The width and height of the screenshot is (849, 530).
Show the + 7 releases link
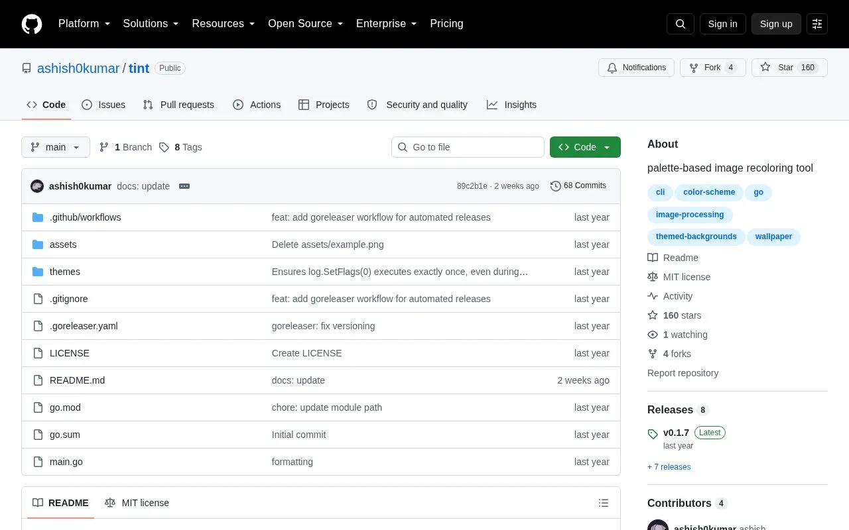[x=669, y=467]
